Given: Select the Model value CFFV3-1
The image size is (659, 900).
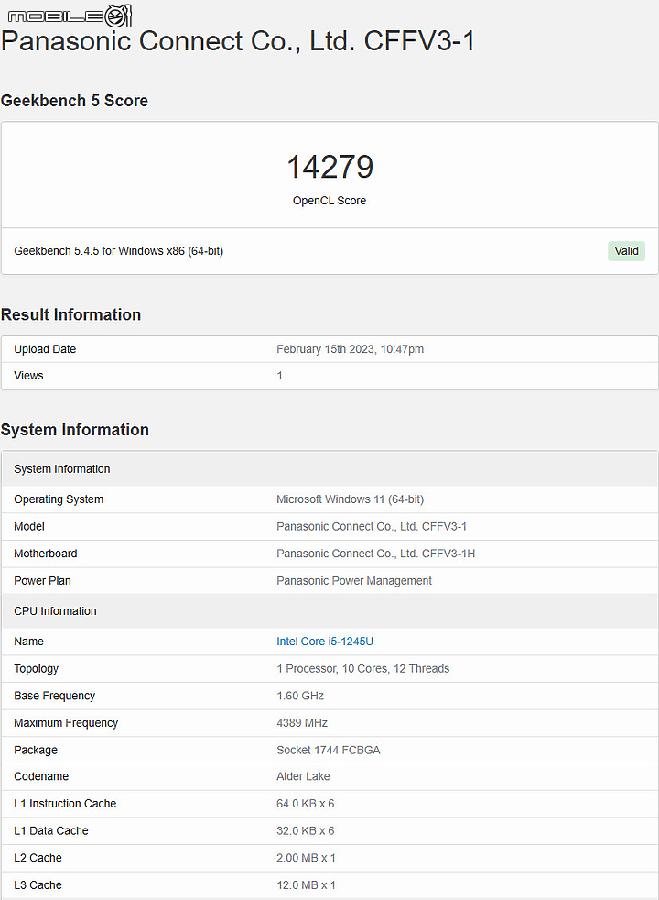Looking at the screenshot, I should click(x=372, y=526).
